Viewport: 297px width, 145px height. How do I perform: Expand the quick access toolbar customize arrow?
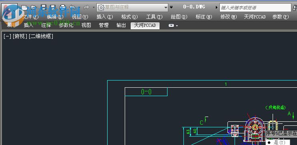pos(171,7)
